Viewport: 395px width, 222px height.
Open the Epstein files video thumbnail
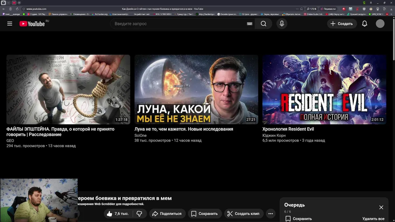point(68,89)
